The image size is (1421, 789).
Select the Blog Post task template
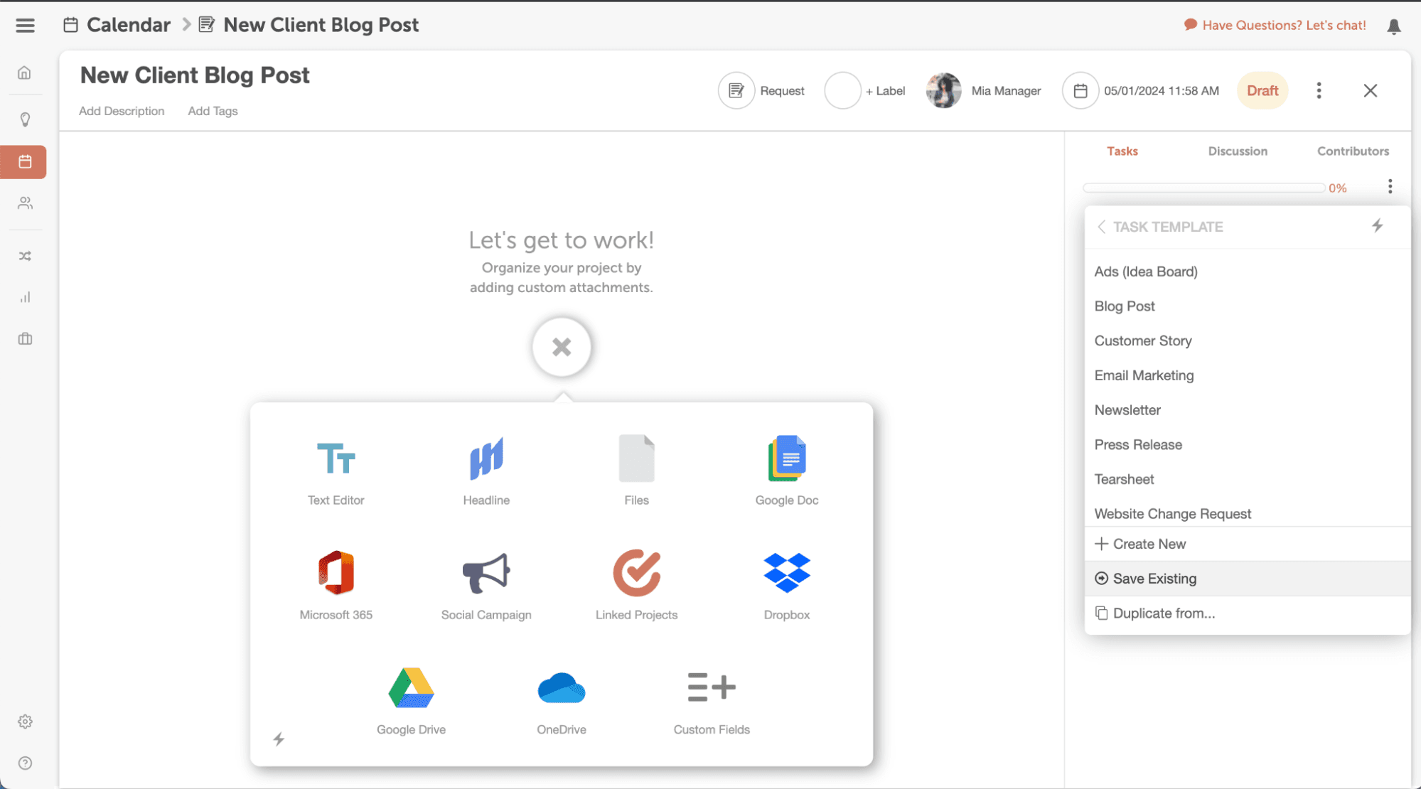coord(1124,306)
